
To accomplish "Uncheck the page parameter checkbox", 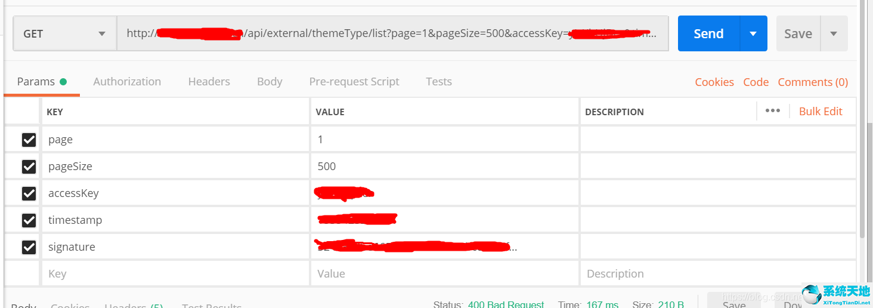I will point(29,140).
